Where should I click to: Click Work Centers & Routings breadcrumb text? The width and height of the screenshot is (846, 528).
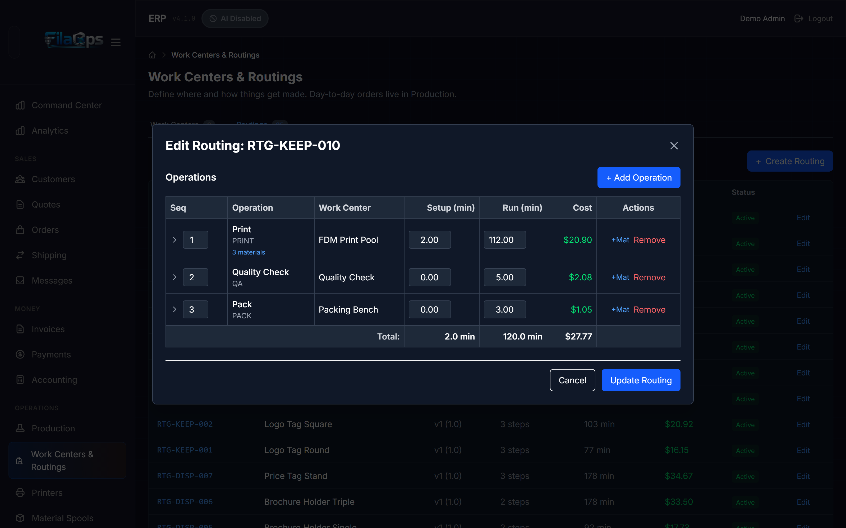[215, 55]
